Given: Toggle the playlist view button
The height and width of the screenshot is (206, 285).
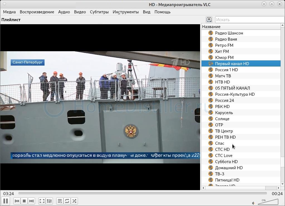Looking at the screenshot, I should (60, 201).
